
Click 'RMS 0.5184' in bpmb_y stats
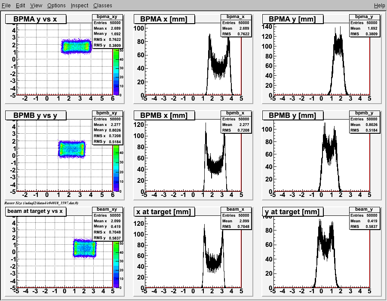364,130
